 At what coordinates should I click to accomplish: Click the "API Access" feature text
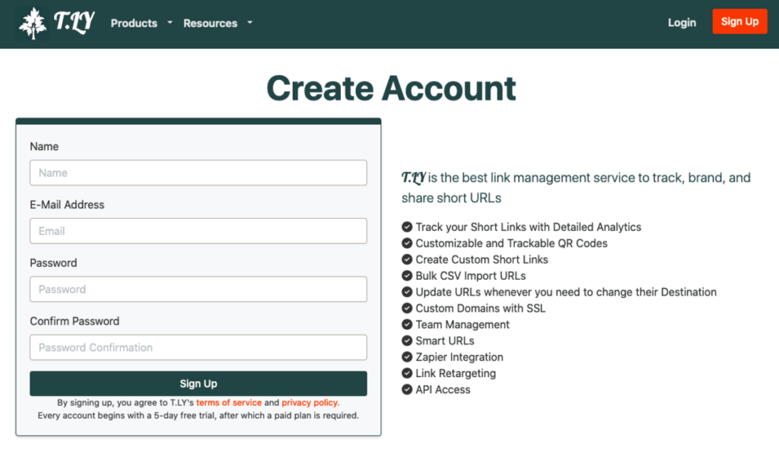(x=443, y=389)
